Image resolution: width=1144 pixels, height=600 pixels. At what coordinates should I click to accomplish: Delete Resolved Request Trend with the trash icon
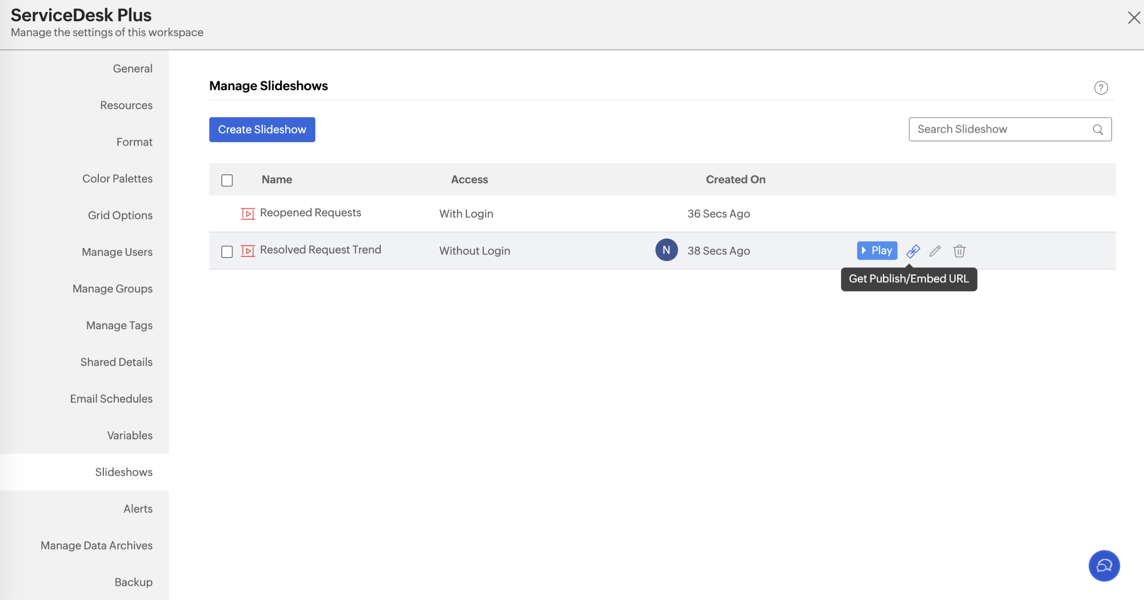[959, 251]
